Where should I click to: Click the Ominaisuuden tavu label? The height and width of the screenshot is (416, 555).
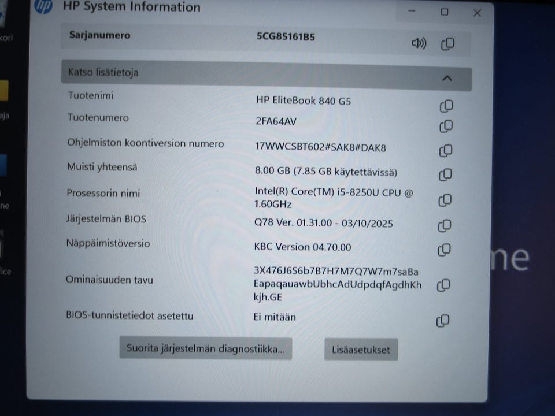click(x=109, y=280)
